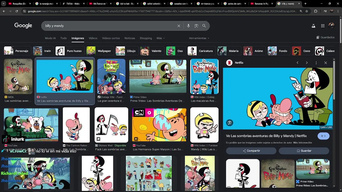Open large Netflix preview image

[278, 98]
